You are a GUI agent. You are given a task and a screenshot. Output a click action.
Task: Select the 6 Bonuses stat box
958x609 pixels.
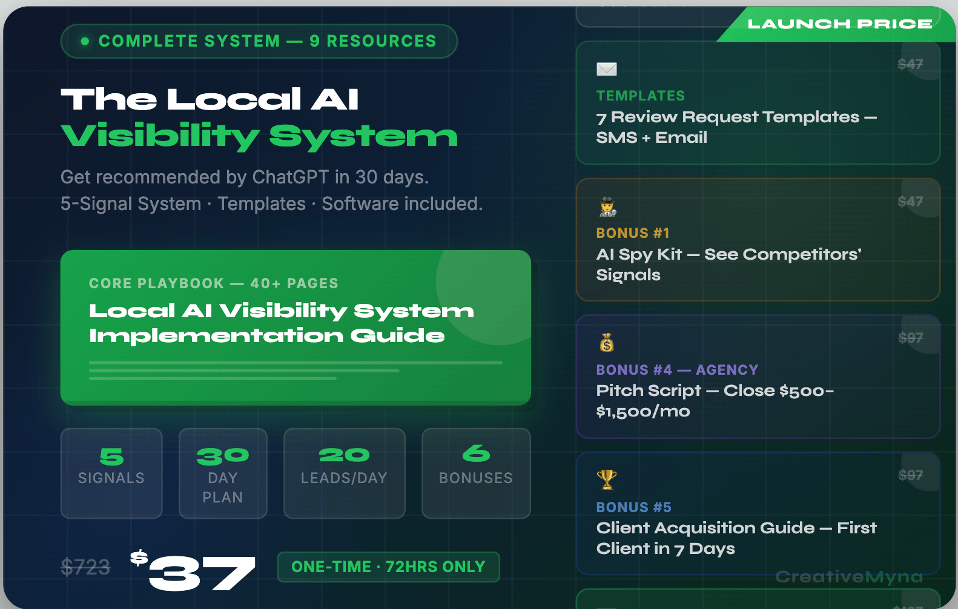coord(476,473)
